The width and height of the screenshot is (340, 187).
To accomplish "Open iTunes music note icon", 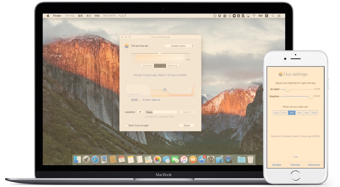I will pyautogui.click(x=184, y=160).
